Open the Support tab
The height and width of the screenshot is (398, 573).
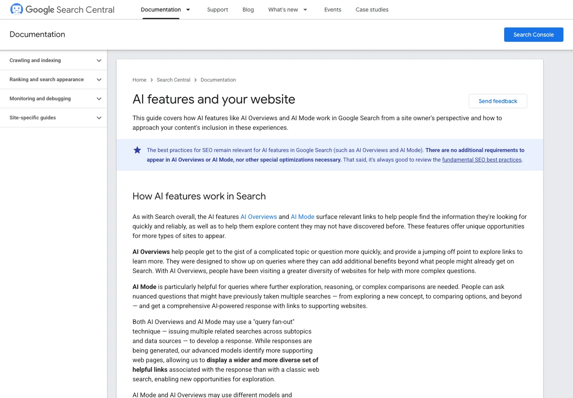[x=218, y=10]
